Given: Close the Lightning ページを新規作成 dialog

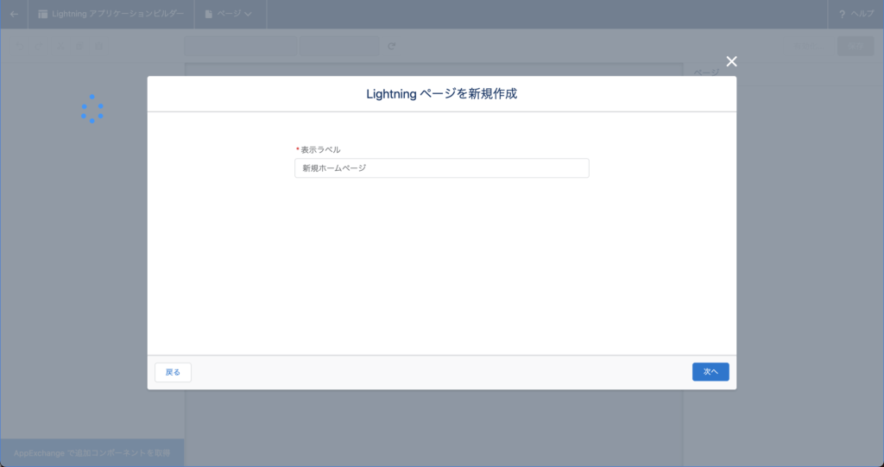Looking at the screenshot, I should point(731,61).
